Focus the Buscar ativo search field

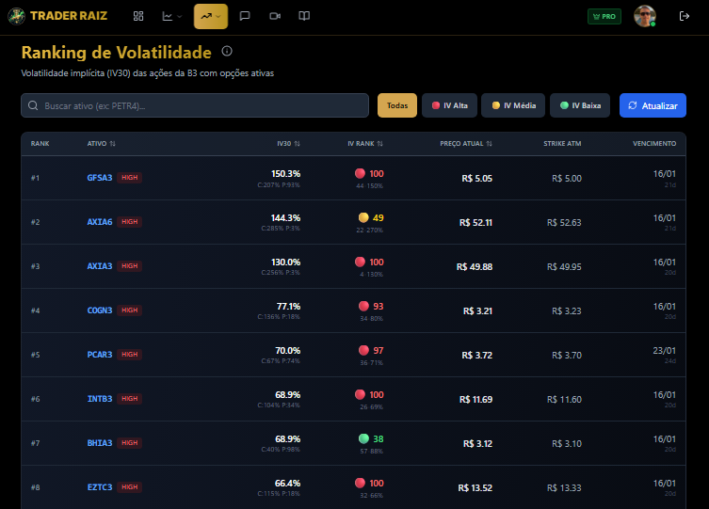(195, 105)
